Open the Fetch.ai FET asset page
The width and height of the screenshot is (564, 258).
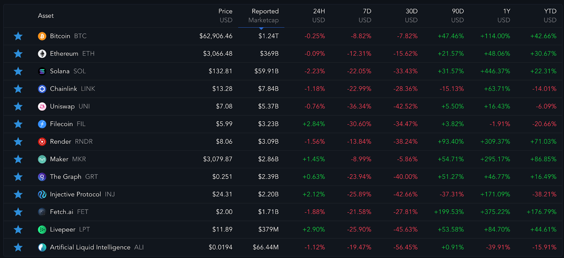pyautogui.click(x=69, y=212)
